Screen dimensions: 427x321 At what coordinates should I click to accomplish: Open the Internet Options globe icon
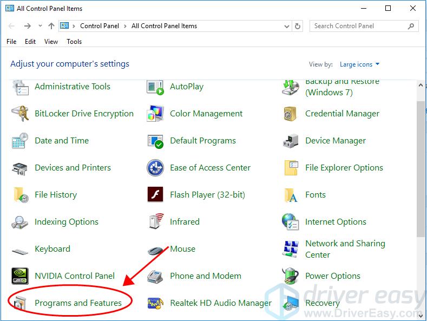pos(291,221)
